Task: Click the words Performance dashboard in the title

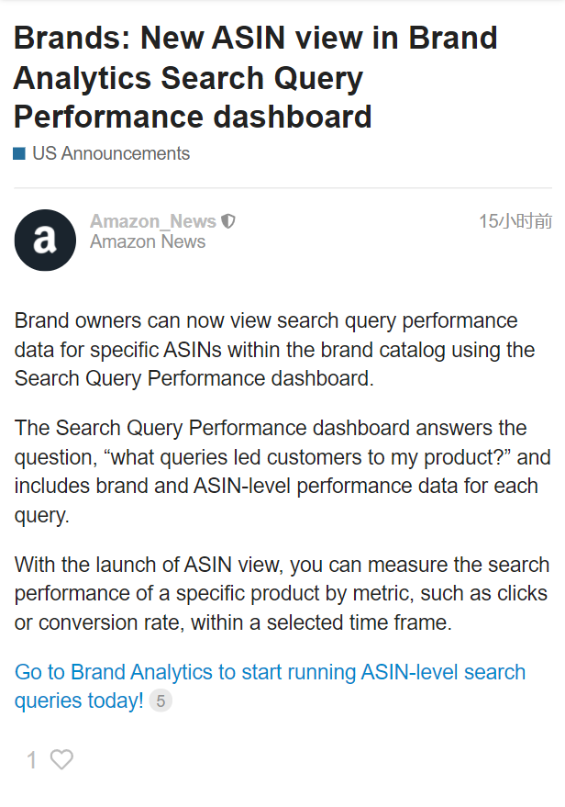Action: 193,117
